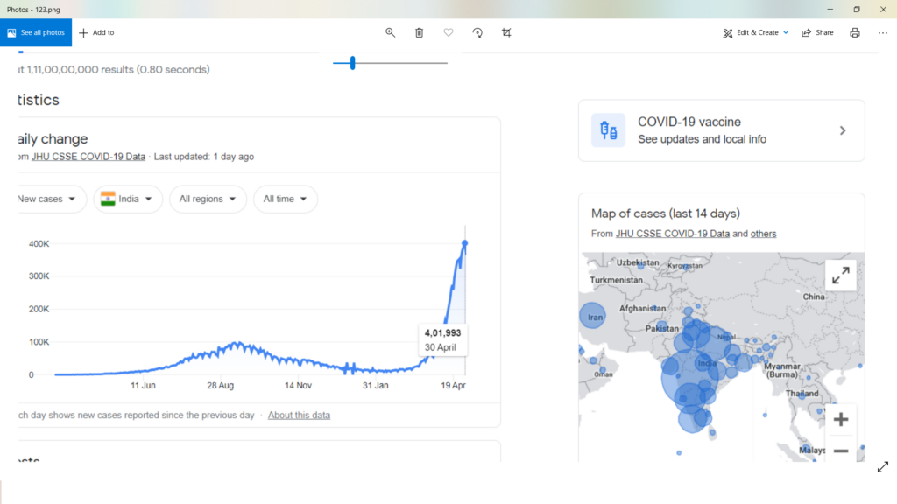
Task: Click the 19 Apr axis label
Action: pos(453,386)
